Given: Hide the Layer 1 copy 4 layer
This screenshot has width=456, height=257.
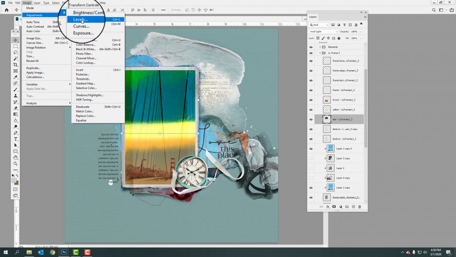Looking at the screenshot, I should click(x=311, y=149).
